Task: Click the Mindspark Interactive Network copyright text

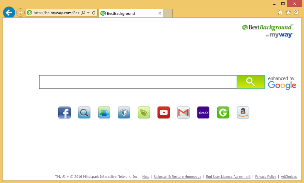Action: [96, 177]
